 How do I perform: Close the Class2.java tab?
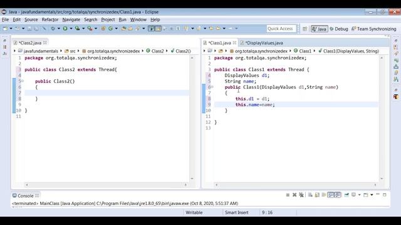pos(45,42)
